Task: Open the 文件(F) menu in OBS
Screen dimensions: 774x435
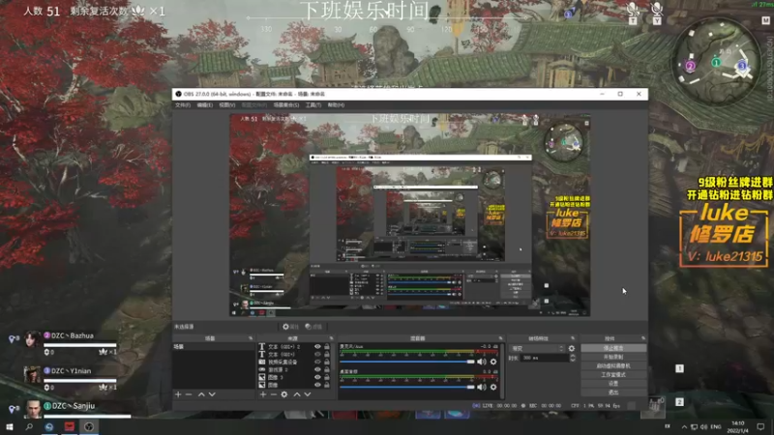Action: coord(182,105)
